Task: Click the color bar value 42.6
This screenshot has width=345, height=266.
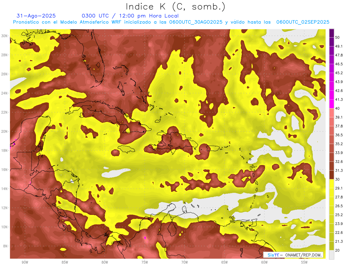Action: point(339,91)
